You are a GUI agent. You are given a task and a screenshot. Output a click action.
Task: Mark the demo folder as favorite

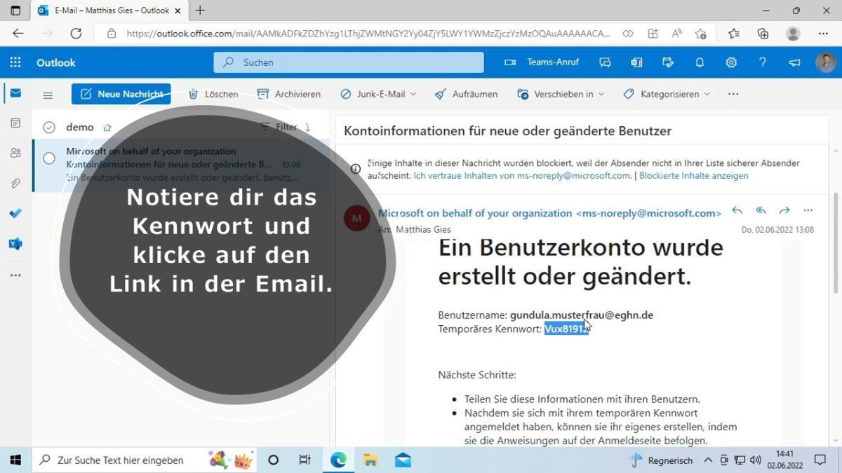pos(107,128)
